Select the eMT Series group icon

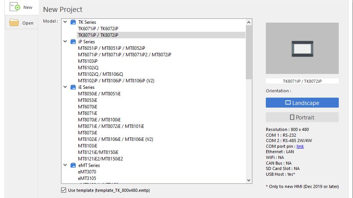[x=73, y=165]
